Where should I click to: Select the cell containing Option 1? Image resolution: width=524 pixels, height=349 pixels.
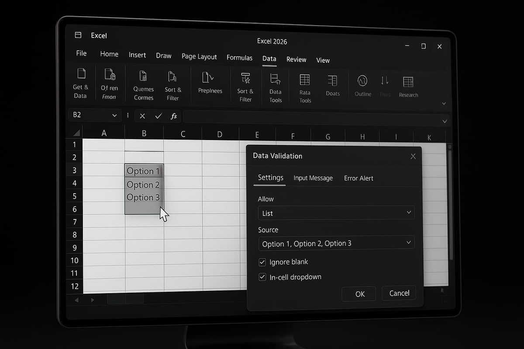pos(144,171)
